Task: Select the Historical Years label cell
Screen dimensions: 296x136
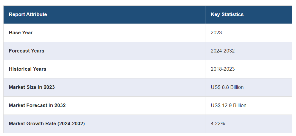Action: (27, 69)
